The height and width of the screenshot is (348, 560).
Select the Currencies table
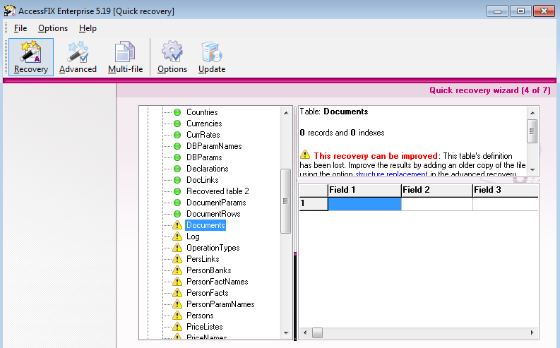pyautogui.click(x=204, y=124)
